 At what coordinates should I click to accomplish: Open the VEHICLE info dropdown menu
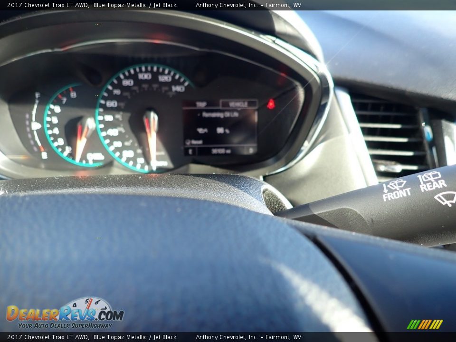[238, 104]
